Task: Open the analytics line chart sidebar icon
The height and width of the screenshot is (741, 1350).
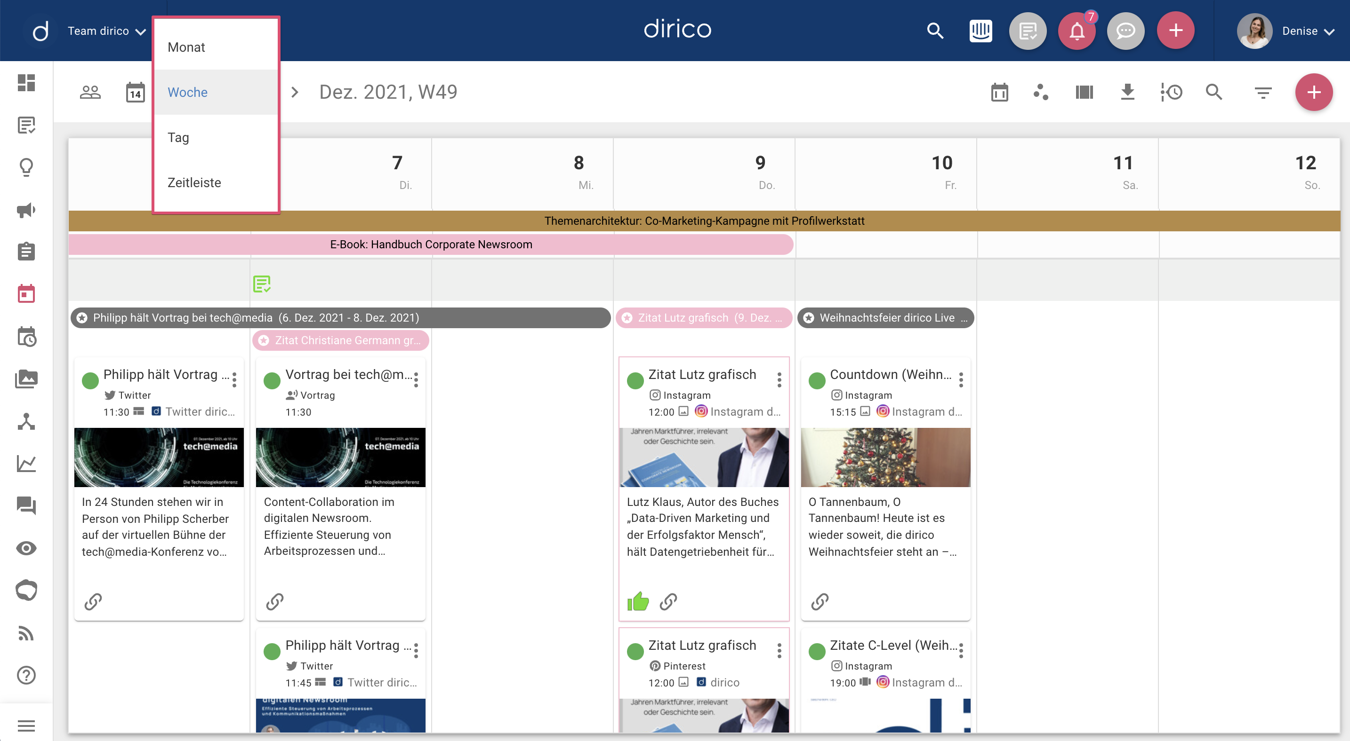Action: click(26, 463)
